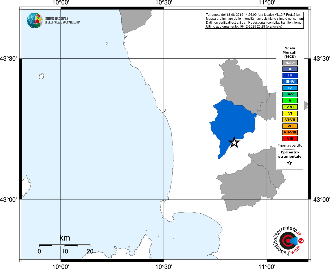Viewport: 330px width, 269px height.
Task: Select the IV-V green legend swatch
Action: pos(290,94)
